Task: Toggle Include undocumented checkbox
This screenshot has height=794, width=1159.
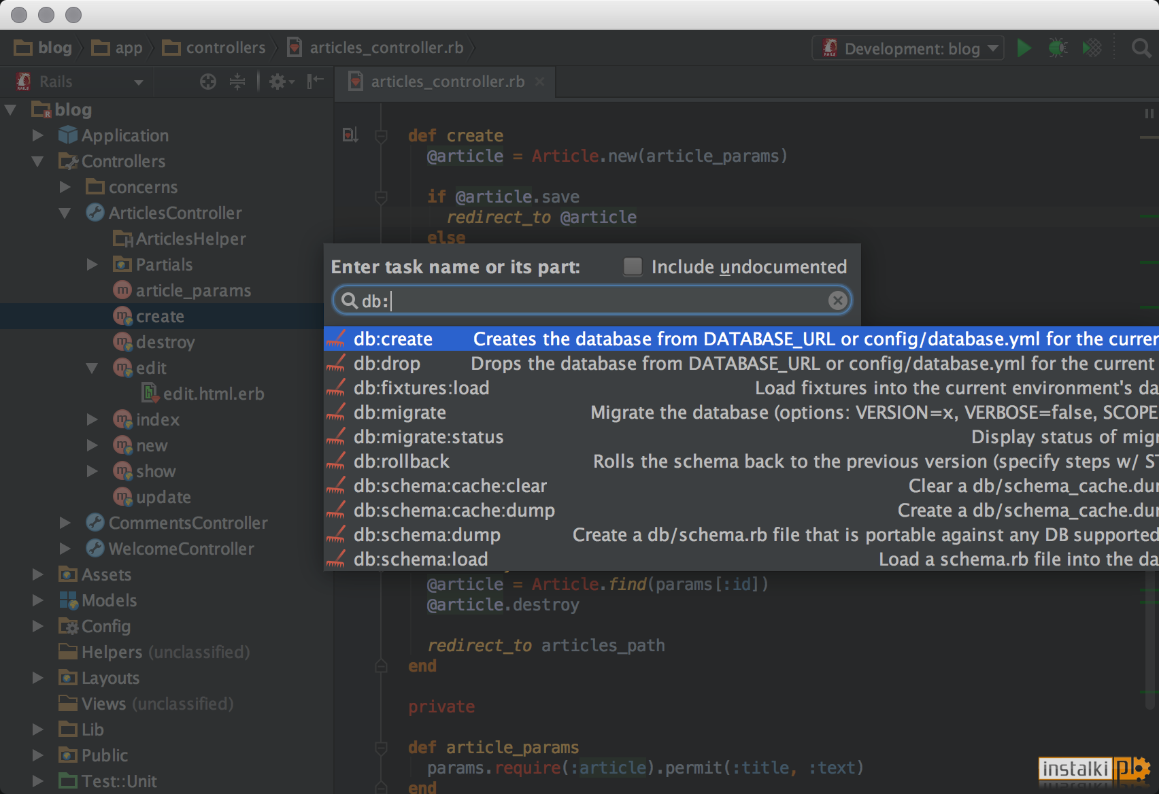Action: tap(633, 266)
